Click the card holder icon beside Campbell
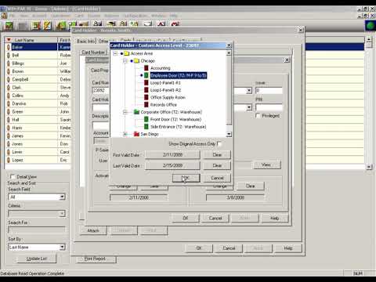The height and width of the screenshot is (282, 376). 9,79
